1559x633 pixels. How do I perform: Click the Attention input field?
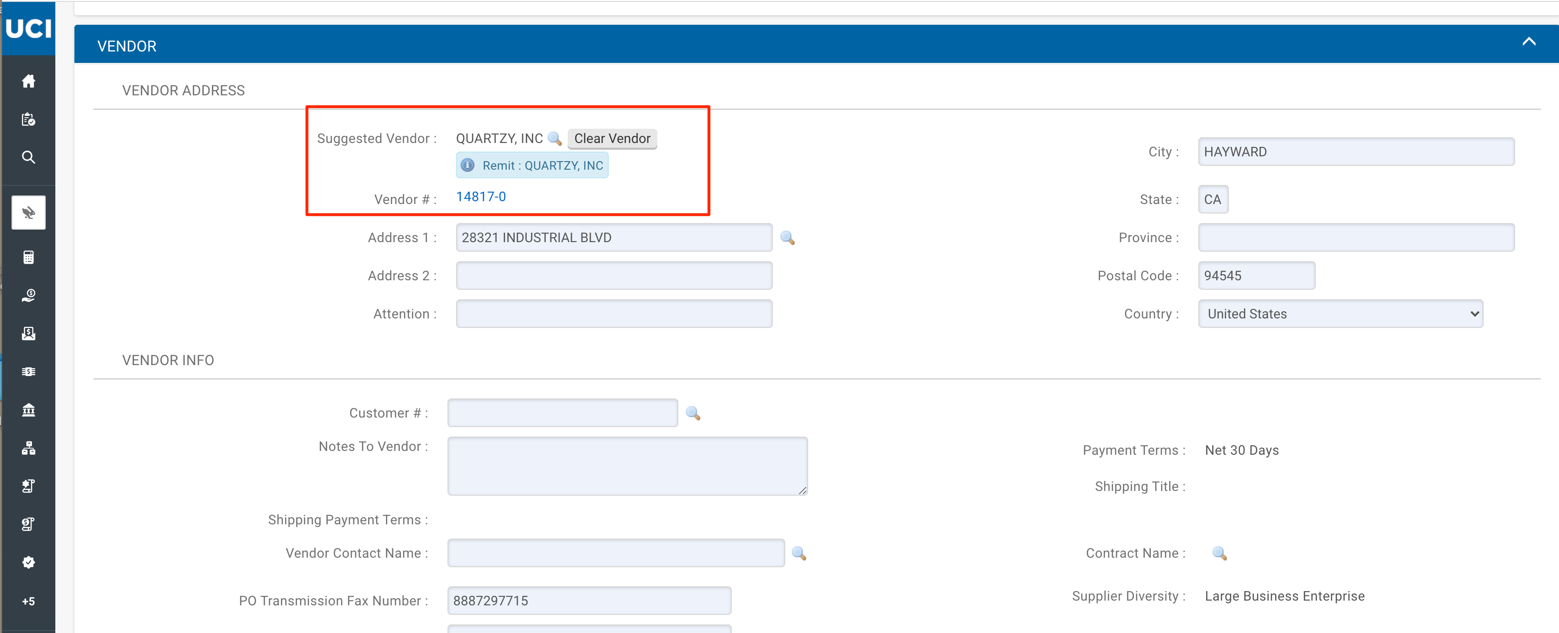tap(613, 314)
